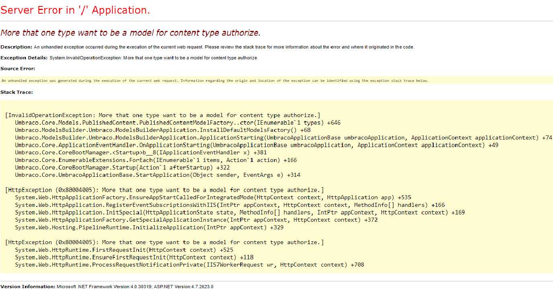The width and height of the screenshot is (553, 291).
Task: Click the "Exception Details:" label
Action: tap(24, 58)
